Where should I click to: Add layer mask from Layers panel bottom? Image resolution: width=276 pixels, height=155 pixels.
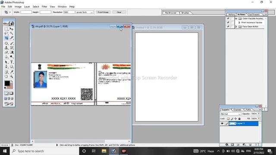click(x=232, y=145)
